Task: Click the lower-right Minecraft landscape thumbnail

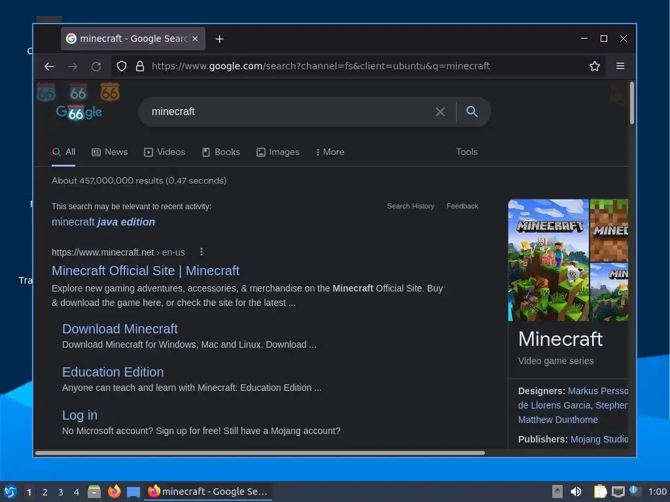Action: click(609, 292)
